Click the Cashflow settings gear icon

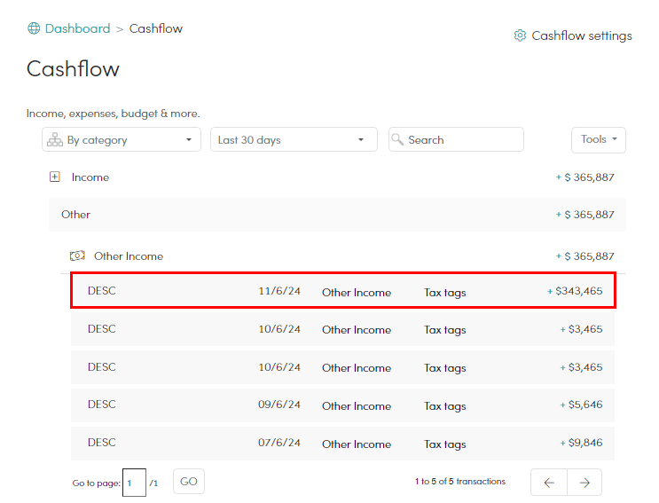[x=520, y=35]
